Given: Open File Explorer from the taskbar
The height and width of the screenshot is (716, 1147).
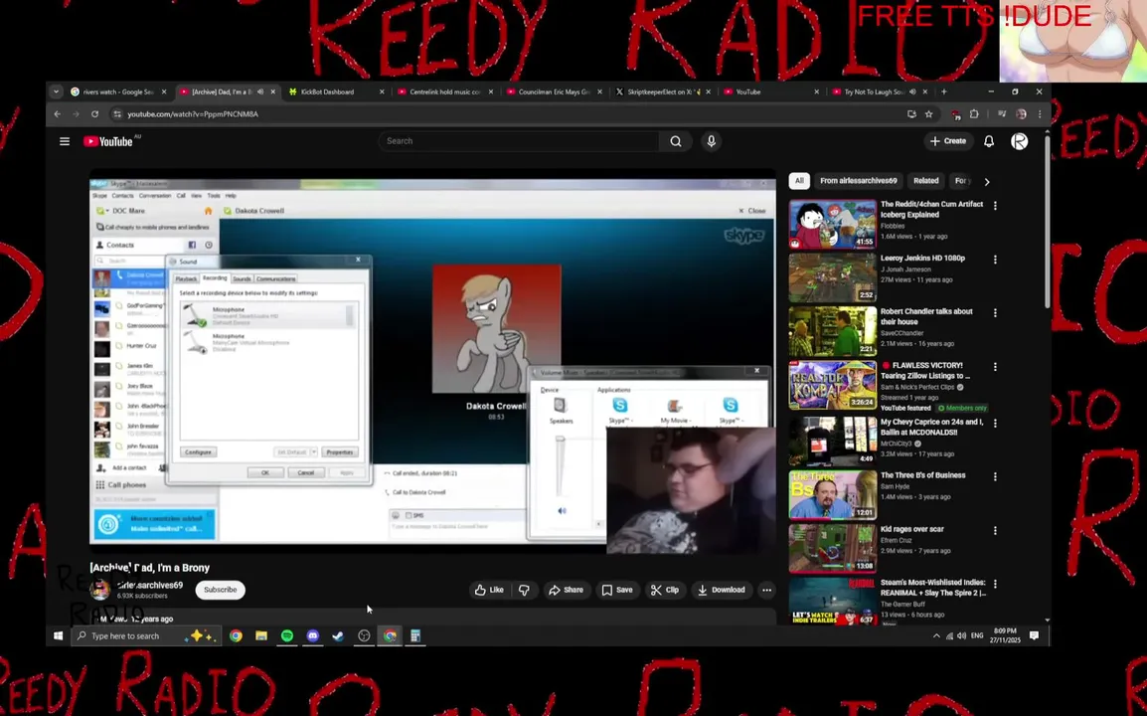Looking at the screenshot, I should tap(261, 635).
